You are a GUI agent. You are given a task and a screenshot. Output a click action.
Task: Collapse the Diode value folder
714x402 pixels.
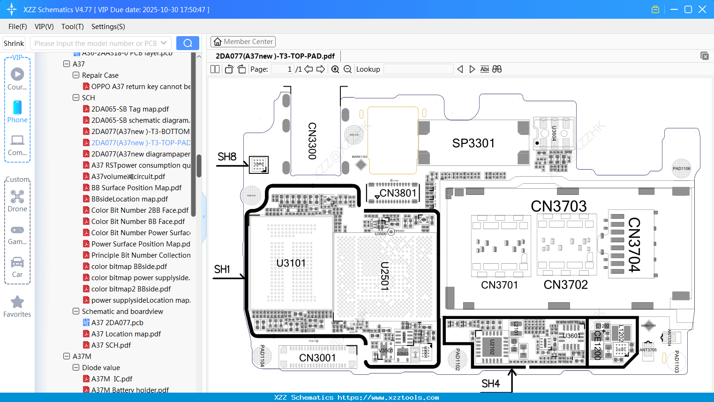76,367
